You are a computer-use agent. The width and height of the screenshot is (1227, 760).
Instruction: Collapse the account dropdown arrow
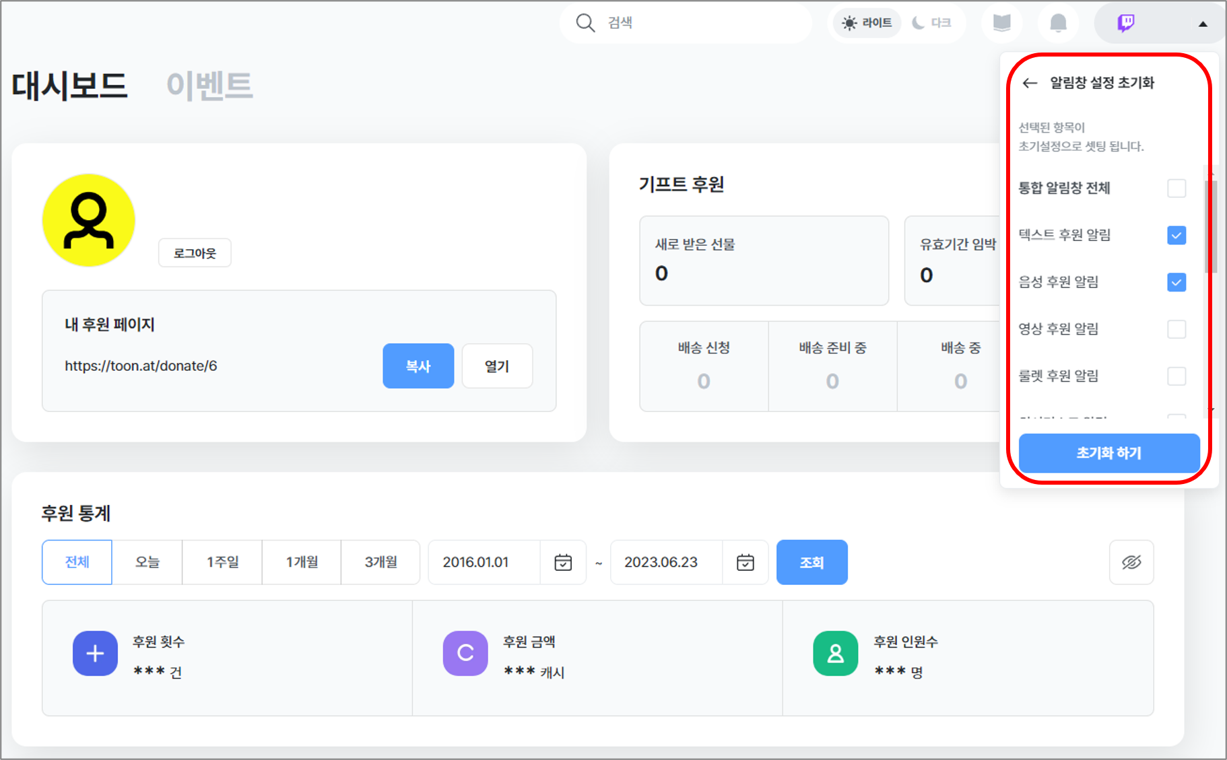pos(1203,24)
